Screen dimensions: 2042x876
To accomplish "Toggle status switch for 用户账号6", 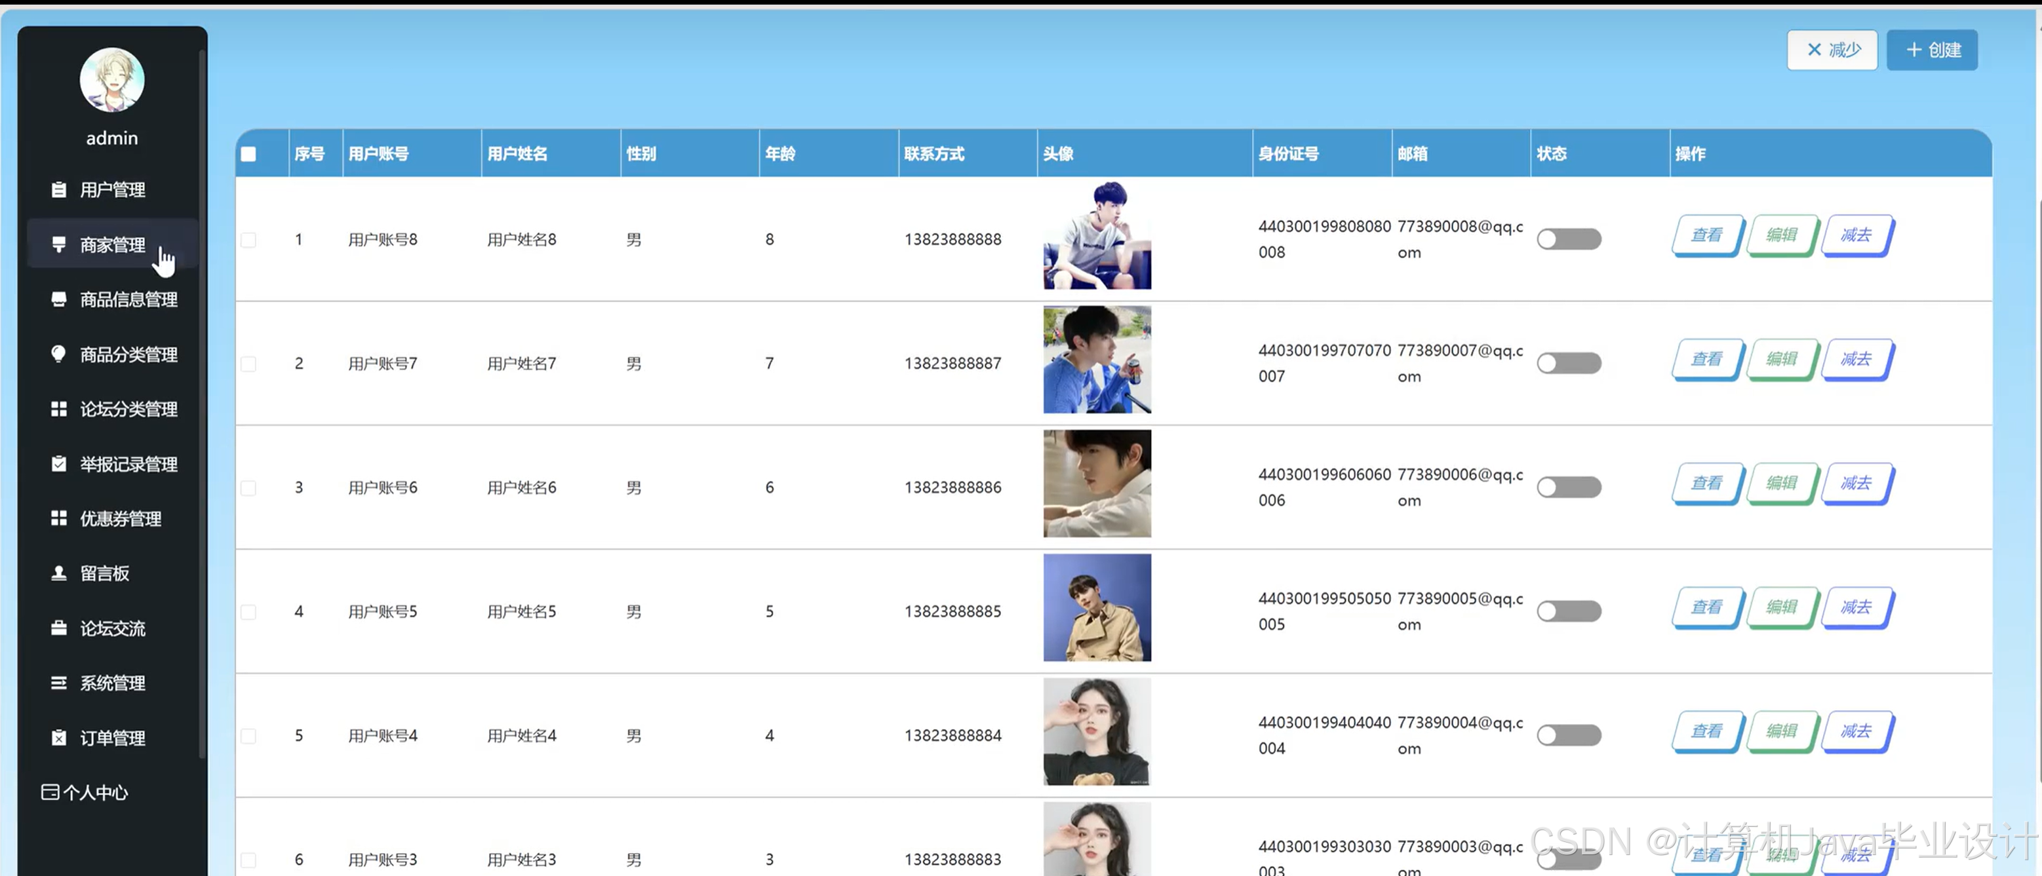I will (x=1569, y=487).
